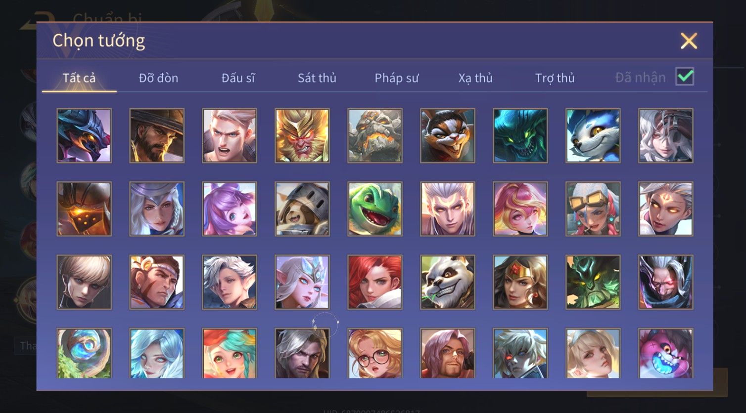Toggle the Đã nhận checkbox
Viewport: 746px width, 413px height.
(685, 77)
